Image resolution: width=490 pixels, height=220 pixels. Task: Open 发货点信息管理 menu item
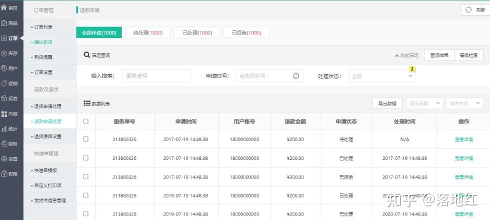point(49,200)
